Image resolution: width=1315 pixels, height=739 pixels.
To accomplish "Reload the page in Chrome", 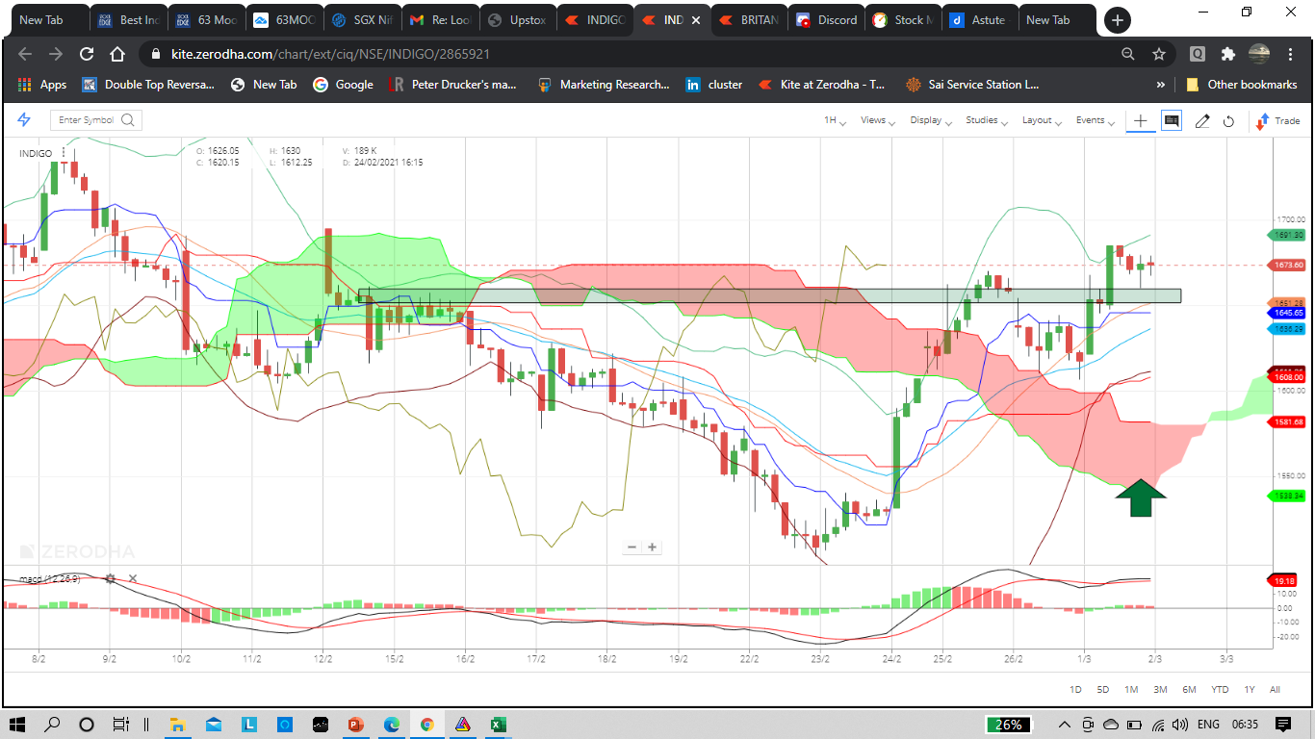I will (x=87, y=55).
